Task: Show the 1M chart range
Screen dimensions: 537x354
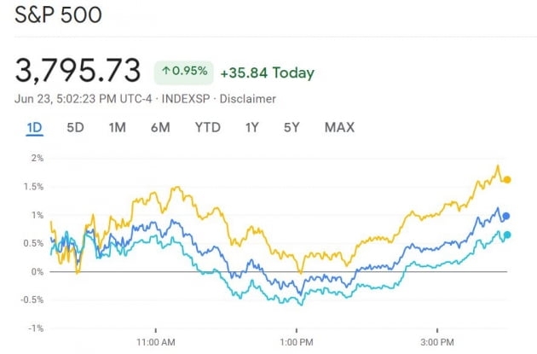Action: click(118, 128)
